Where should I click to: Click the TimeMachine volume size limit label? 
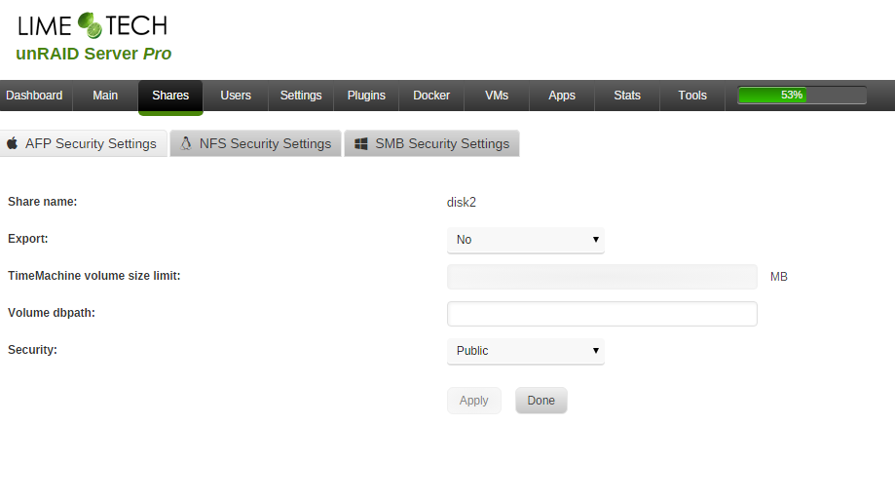pyautogui.click(x=94, y=276)
